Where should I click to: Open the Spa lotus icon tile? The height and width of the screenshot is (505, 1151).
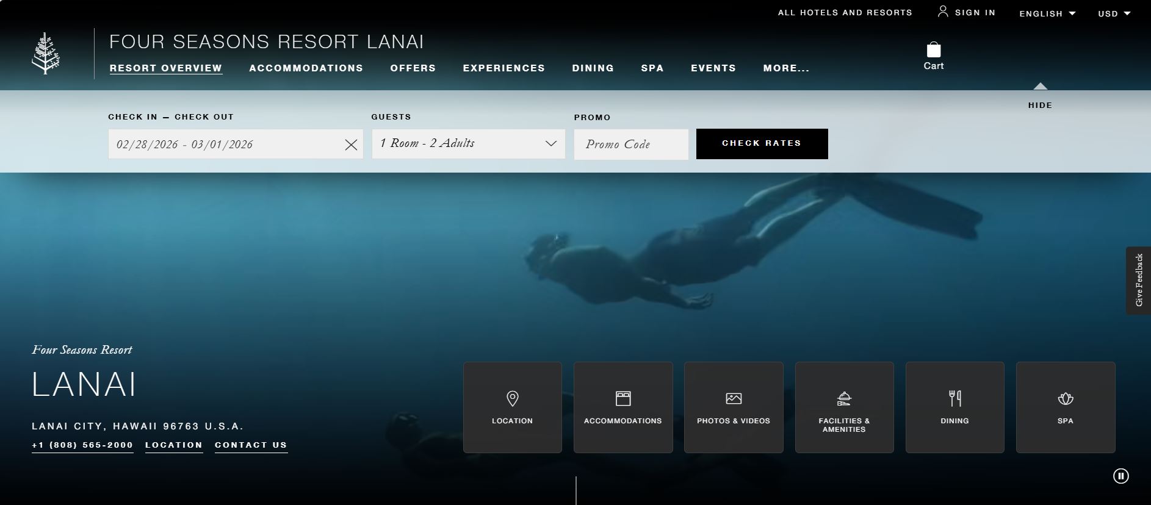tap(1065, 407)
